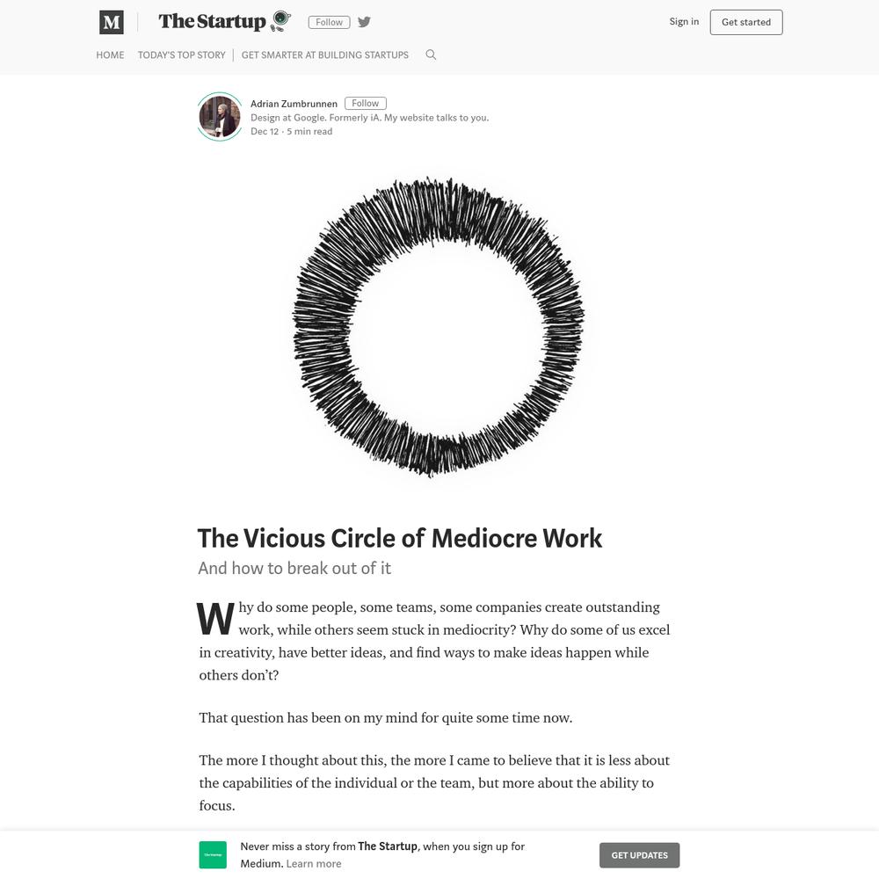This screenshot has height=879, width=879.
Task: Click the scribbled circle article image
Action: coord(439,327)
